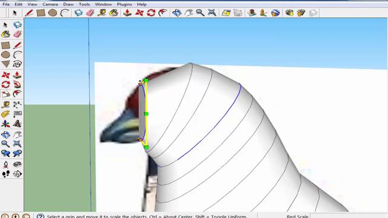Click Make Component in the left toolbar

point(18,25)
